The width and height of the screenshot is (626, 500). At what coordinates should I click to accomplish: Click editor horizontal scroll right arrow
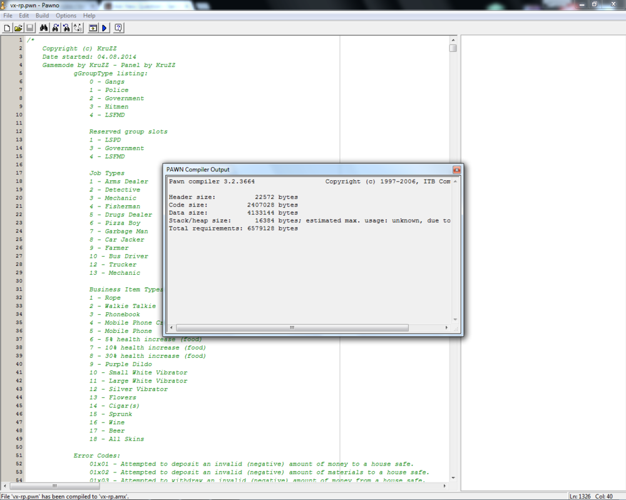(444, 486)
